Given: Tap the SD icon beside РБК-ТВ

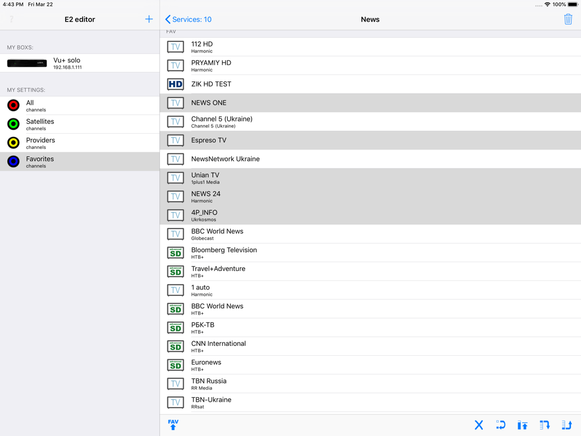Looking at the screenshot, I should point(175,328).
